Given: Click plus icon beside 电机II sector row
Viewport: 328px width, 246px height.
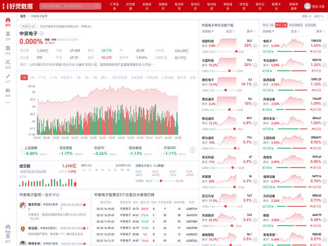Looking at the screenshot, I should point(324,46).
